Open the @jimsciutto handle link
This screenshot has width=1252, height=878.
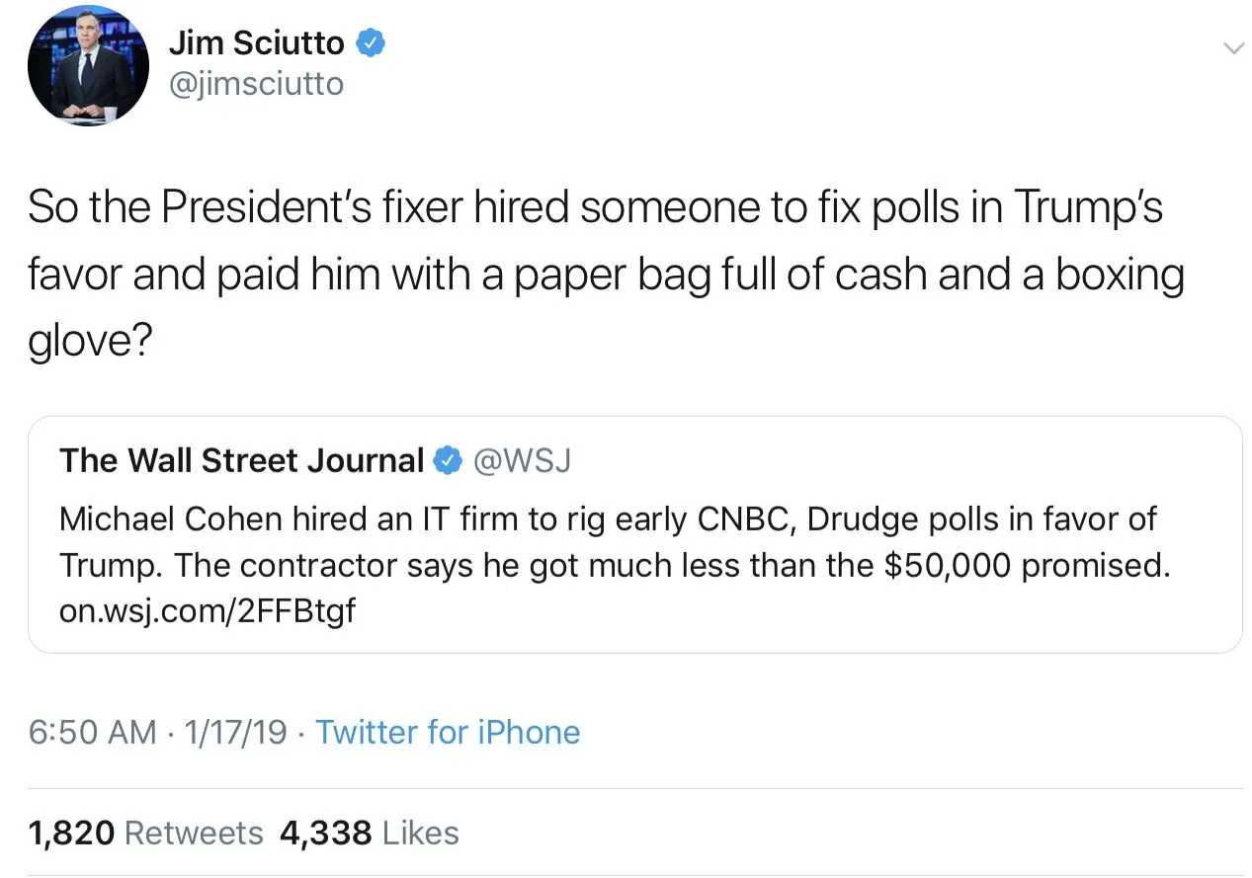pyautogui.click(x=256, y=85)
